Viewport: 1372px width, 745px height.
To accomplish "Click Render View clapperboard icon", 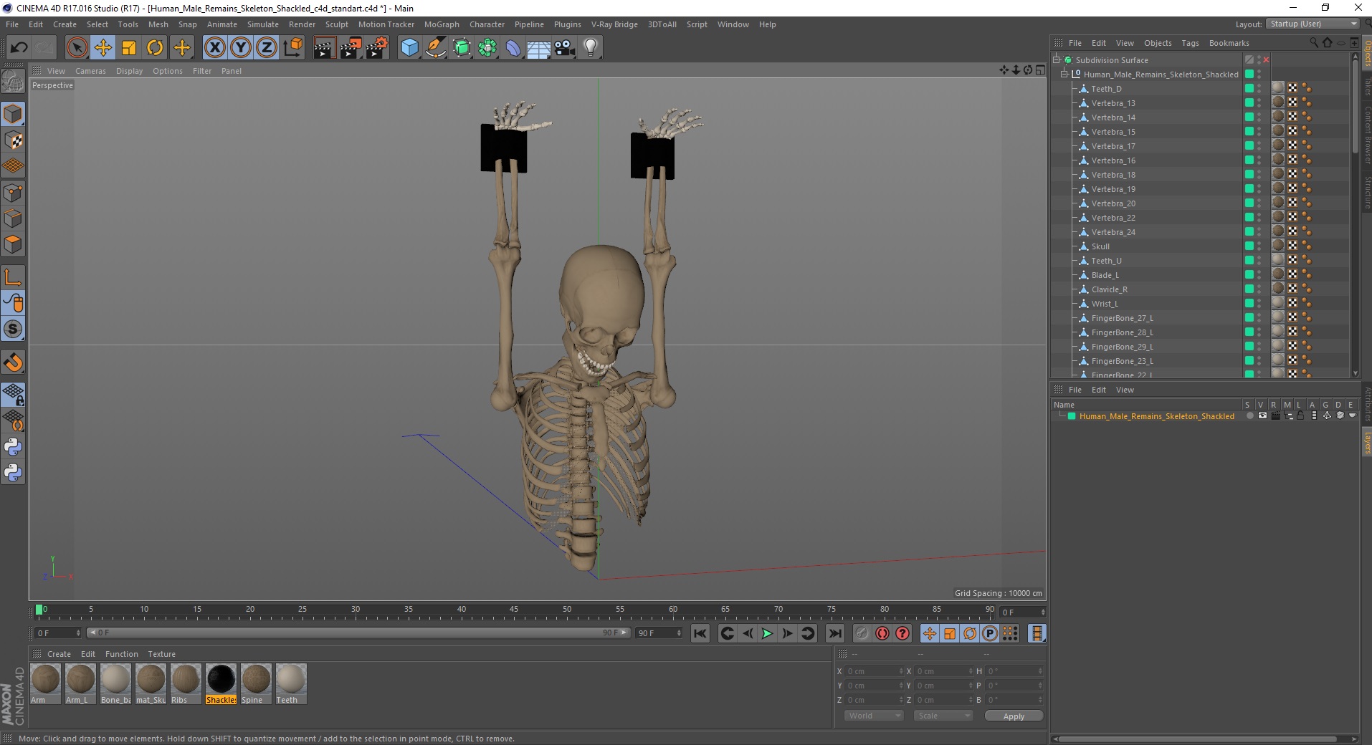I will [x=324, y=48].
